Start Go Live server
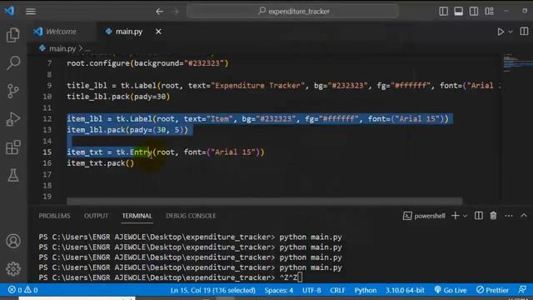Viewport: 533px width, 300px height. pos(450,290)
